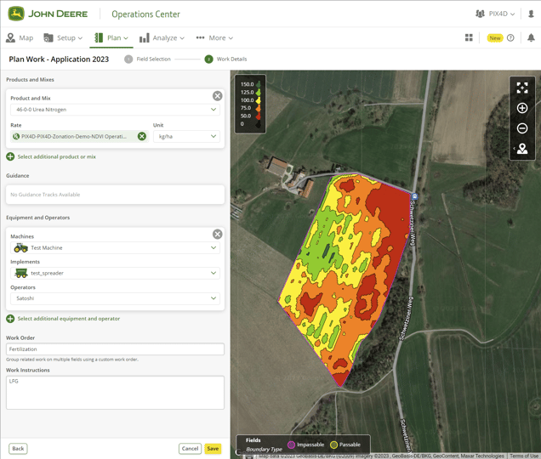Open the Setup menu
Image resolution: width=541 pixels, height=459 pixels.
pos(63,38)
